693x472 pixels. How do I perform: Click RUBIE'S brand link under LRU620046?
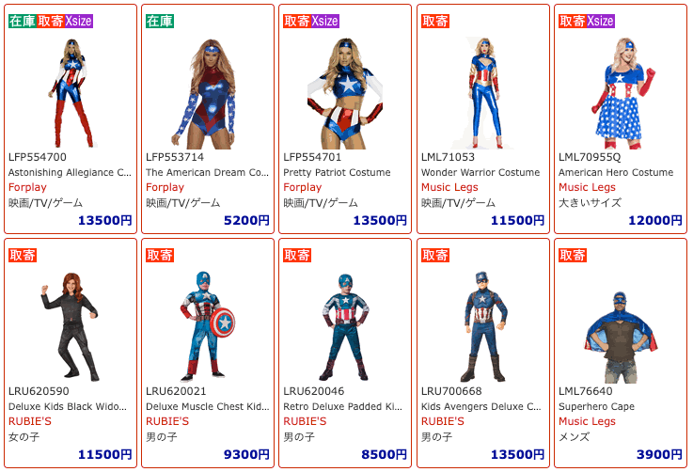[305, 421]
